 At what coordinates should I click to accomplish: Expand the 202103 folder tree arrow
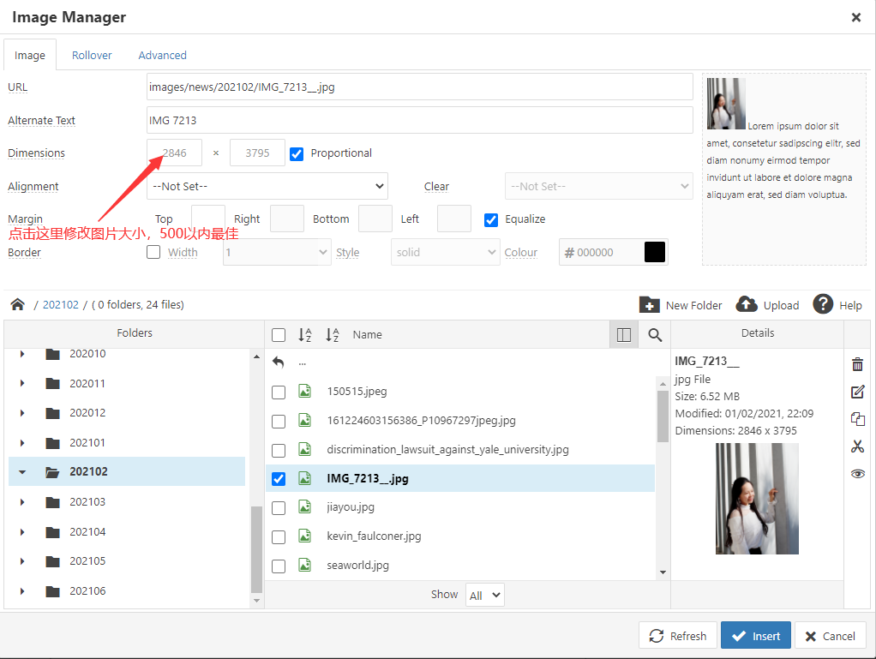(22, 502)
